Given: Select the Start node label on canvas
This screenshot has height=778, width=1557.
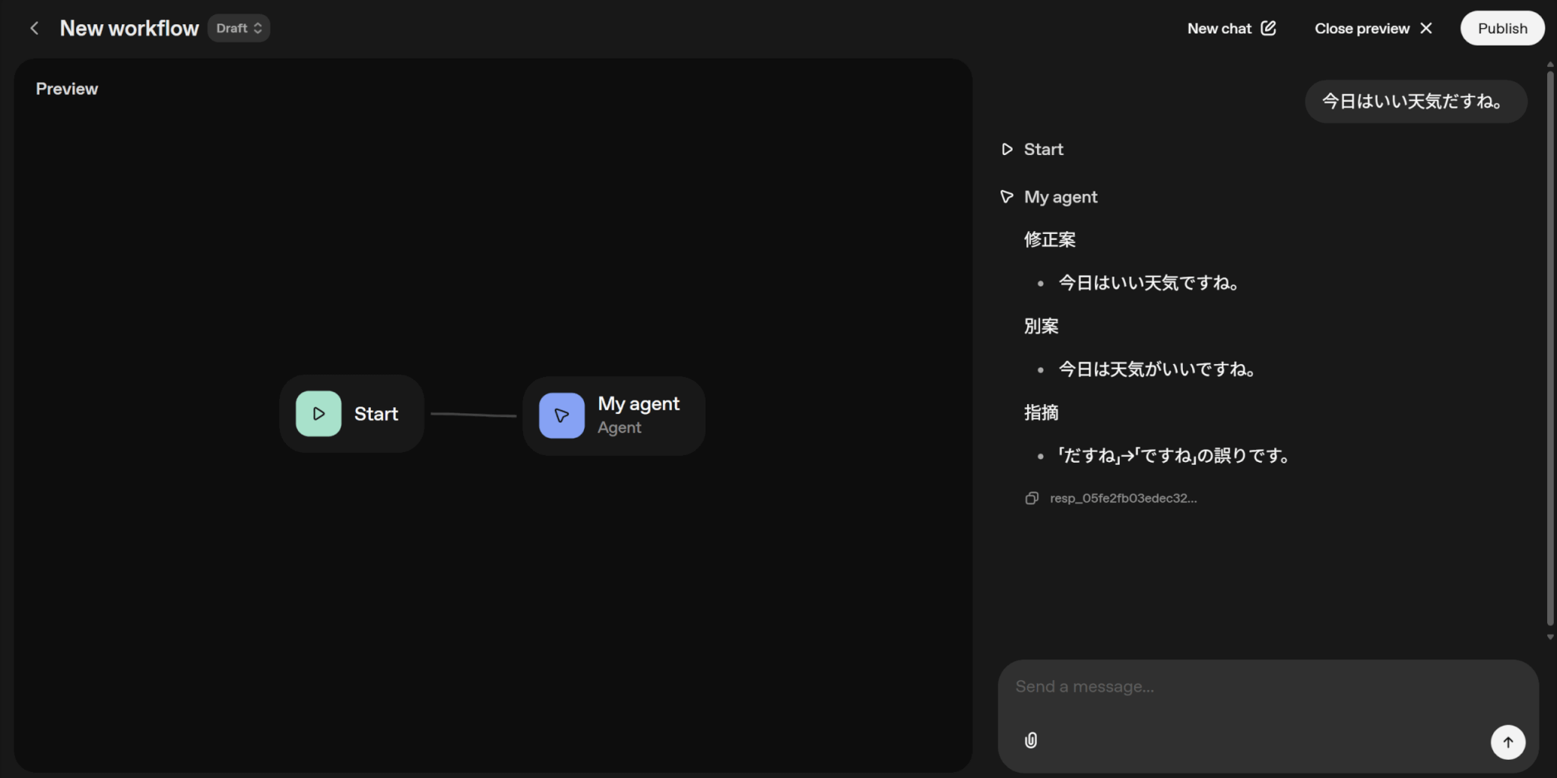Looking at the screenshot, I should [x=376, y=414].
